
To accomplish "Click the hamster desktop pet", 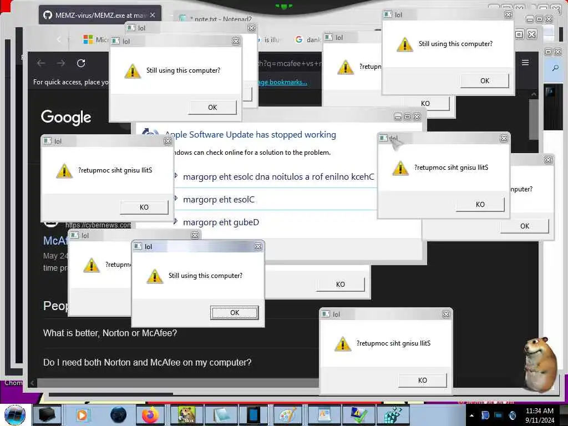I will coord(540,364).
